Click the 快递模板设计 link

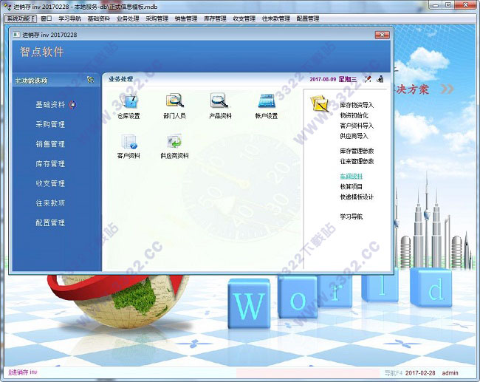(x=357, y=197)
